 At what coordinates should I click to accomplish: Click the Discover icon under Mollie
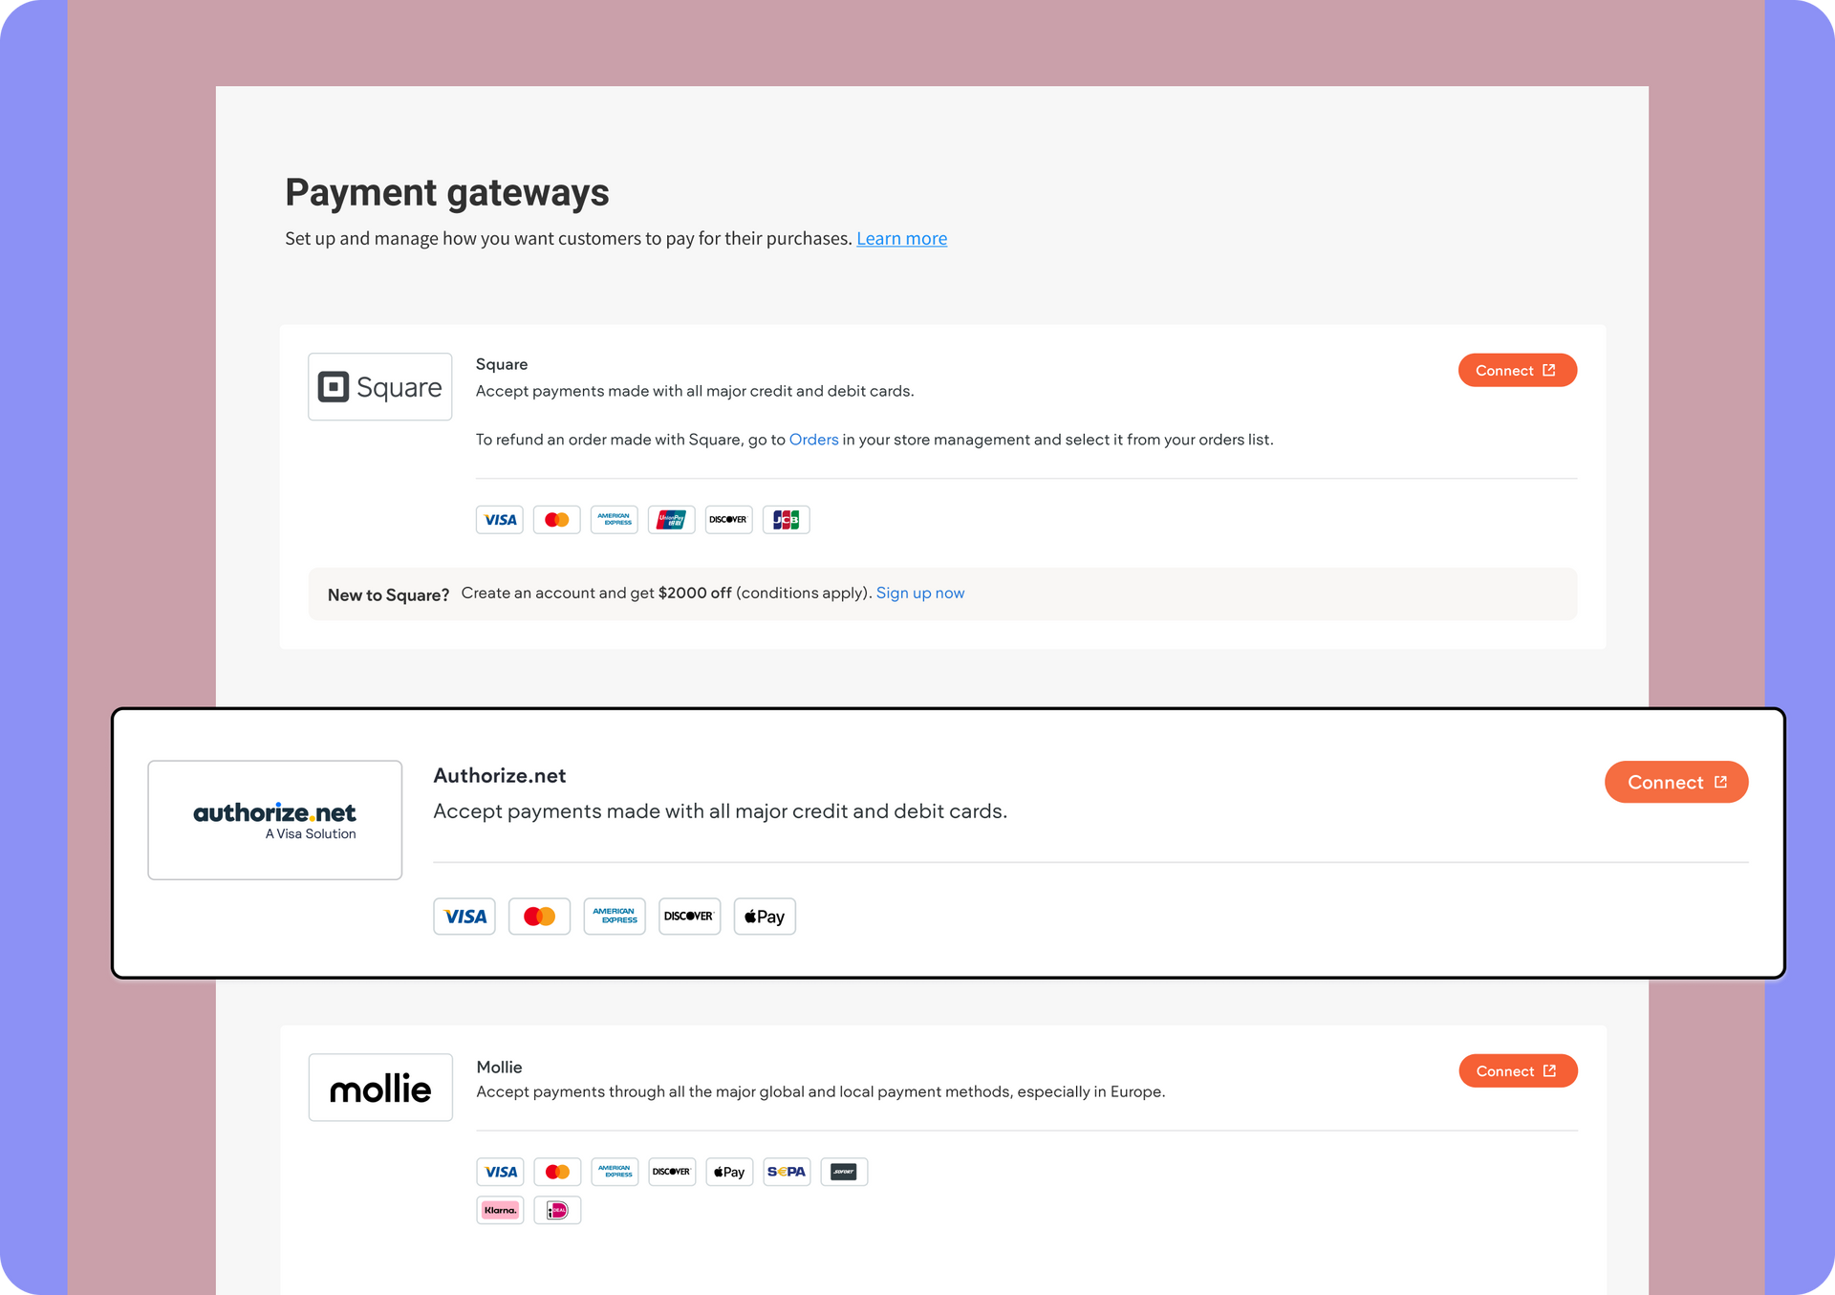pos(672,1172)
